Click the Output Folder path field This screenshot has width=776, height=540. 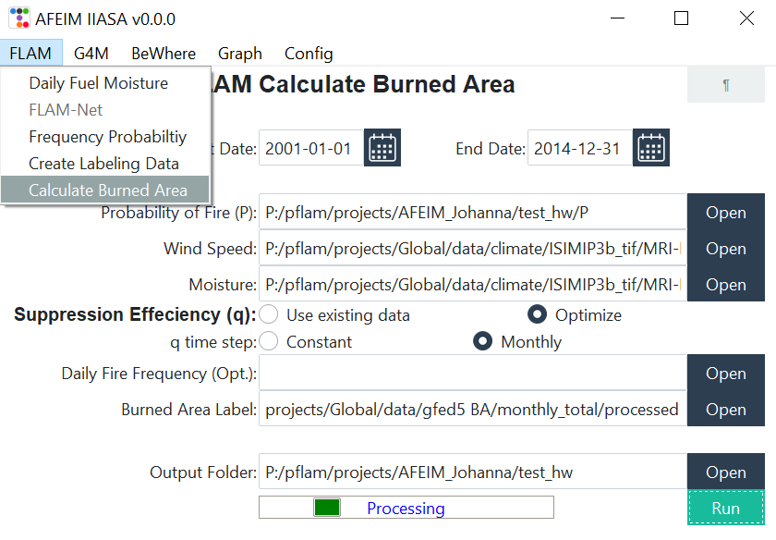point(473,472)
